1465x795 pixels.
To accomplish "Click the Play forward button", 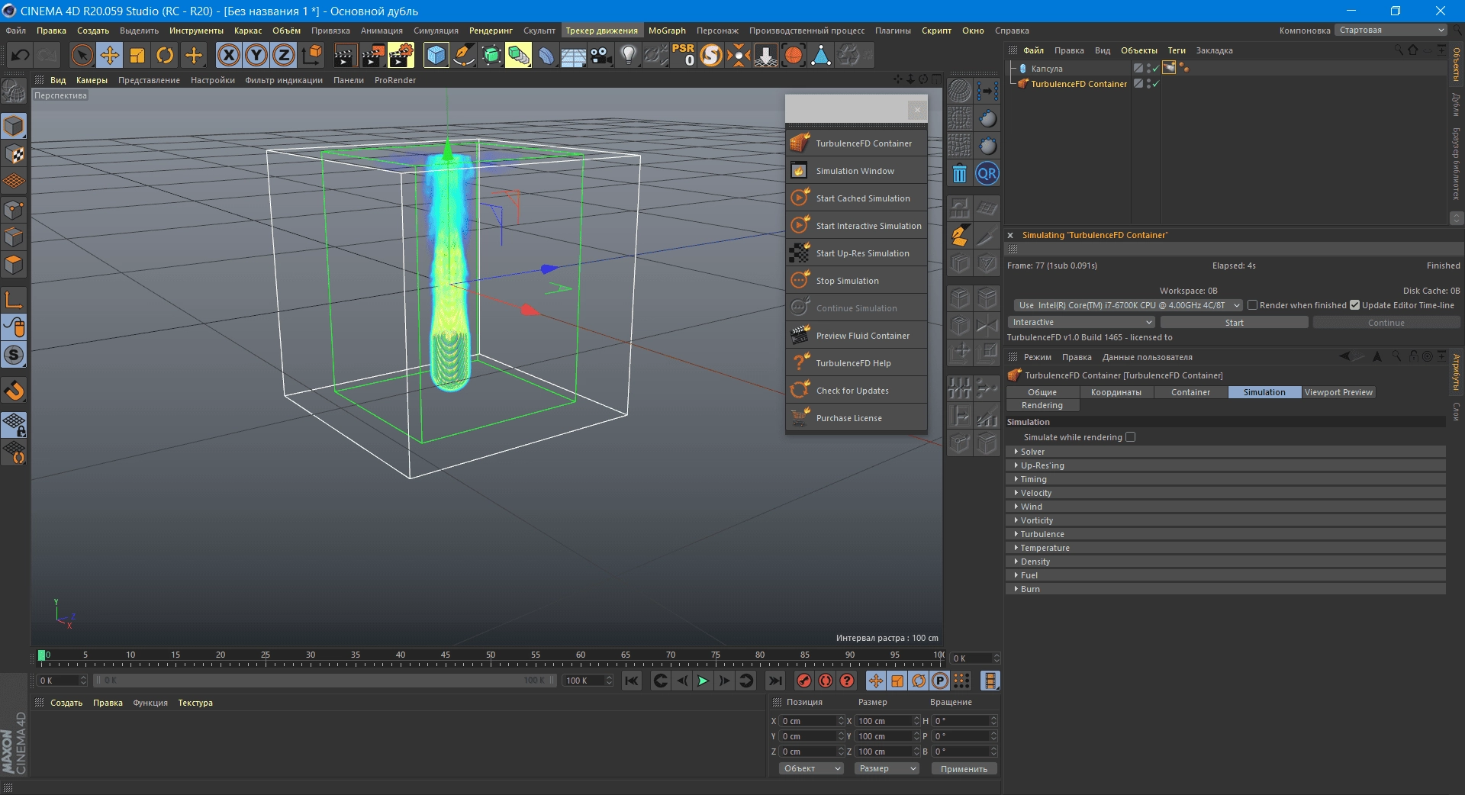I will point(703,681).
